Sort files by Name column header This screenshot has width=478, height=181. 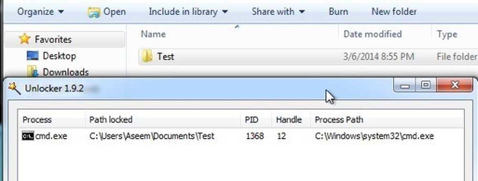(233, 34)
